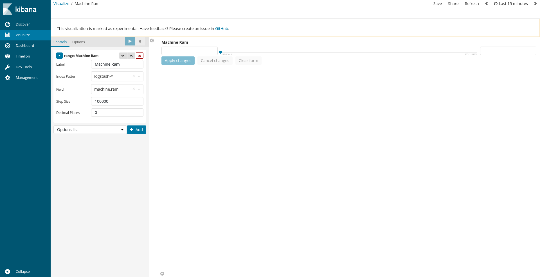Toggle the bottom spy panel arrow

(x=162, y=274)
